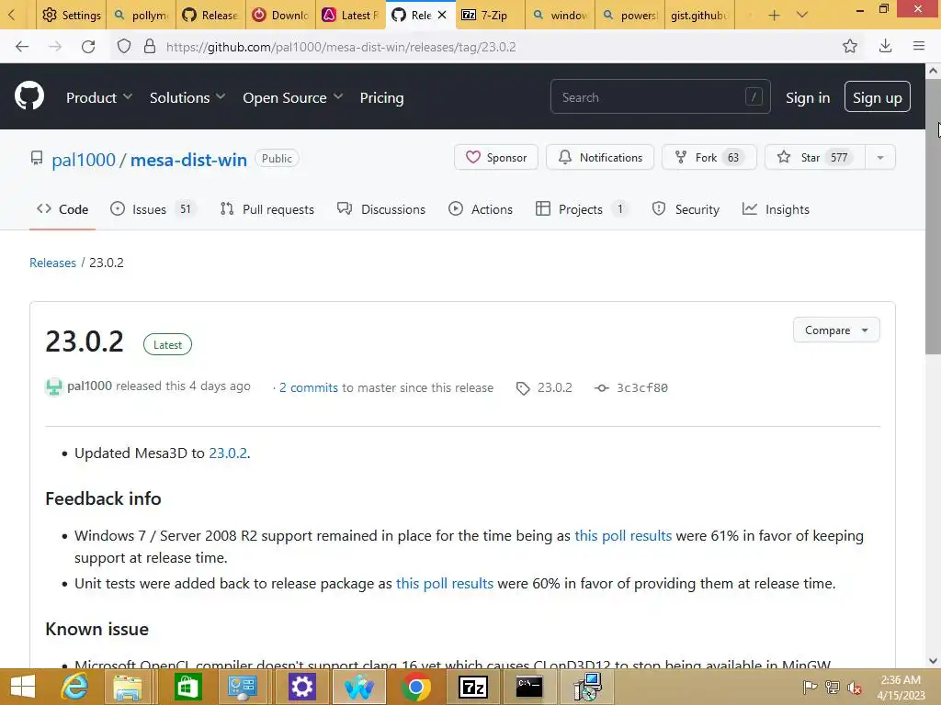Switch to the Latest tab
Screen dimensions: 941x705
[x=351, y=15]
